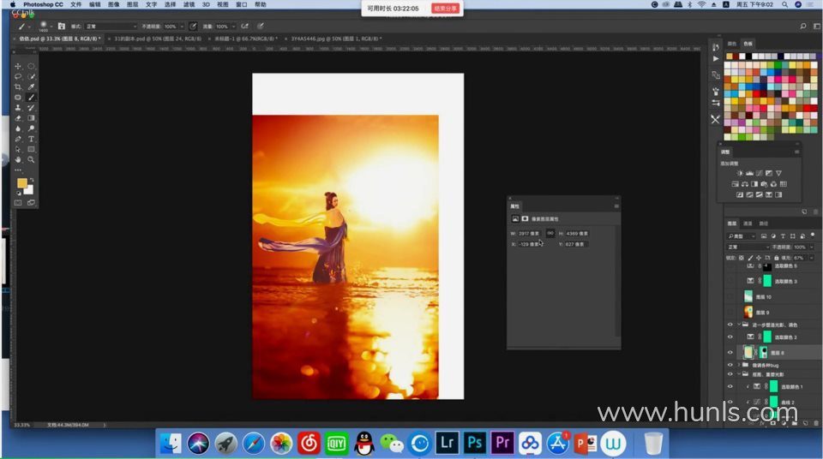
Task: Open Adjustments panel menu button
Action: pos(796,152)
